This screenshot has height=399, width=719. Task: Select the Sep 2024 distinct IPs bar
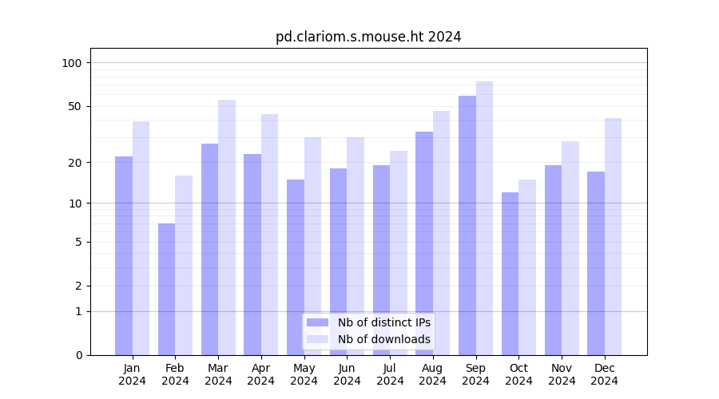[x=467, y=225]
